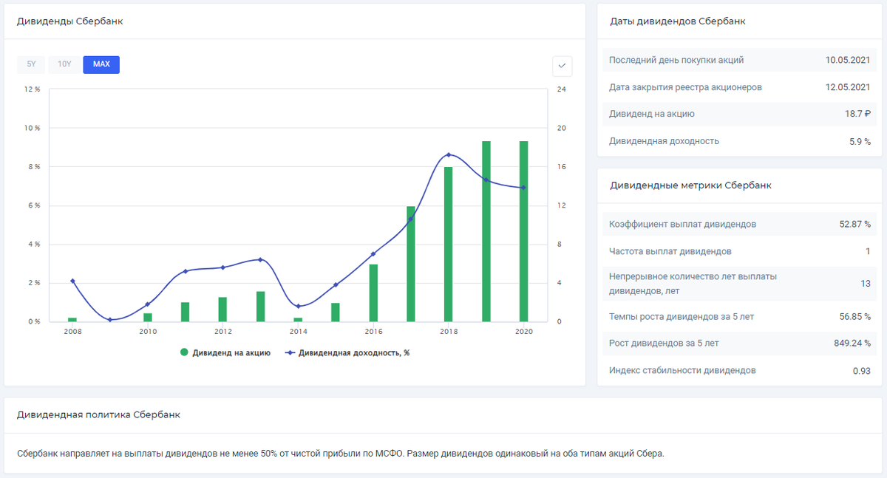
Task: Click the dividend policy paragraph about МСФО
Action: 341,454
